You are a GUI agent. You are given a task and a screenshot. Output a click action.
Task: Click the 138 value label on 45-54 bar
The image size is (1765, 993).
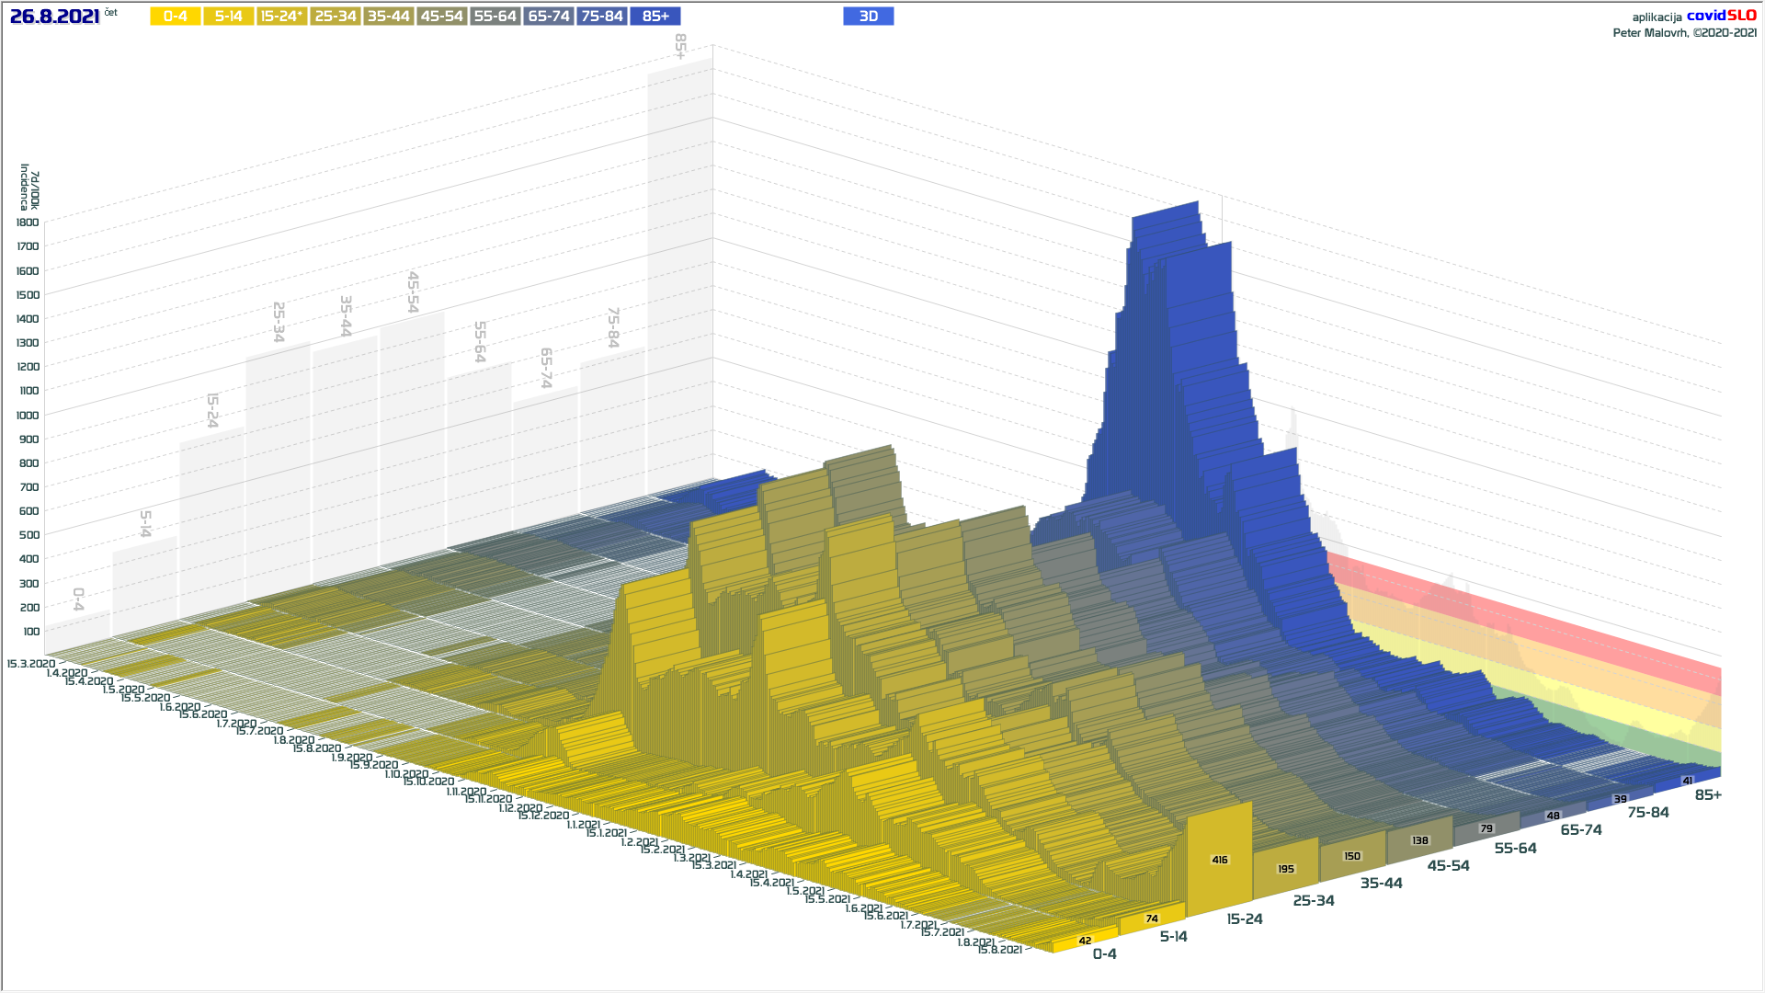(x=1420, y=840)
